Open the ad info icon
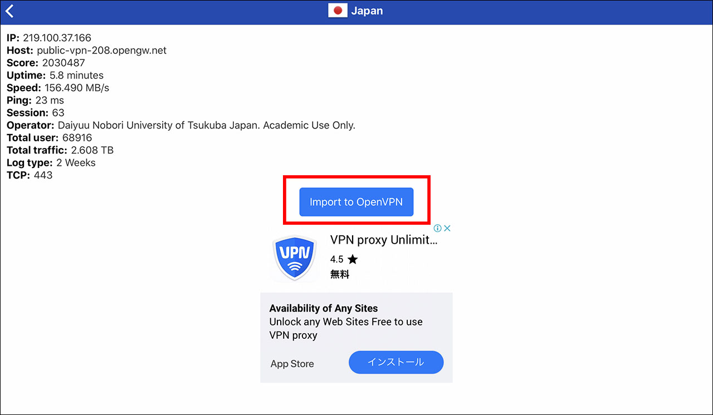This screenshot has height=415, width=713. click(x=438, y=228)
